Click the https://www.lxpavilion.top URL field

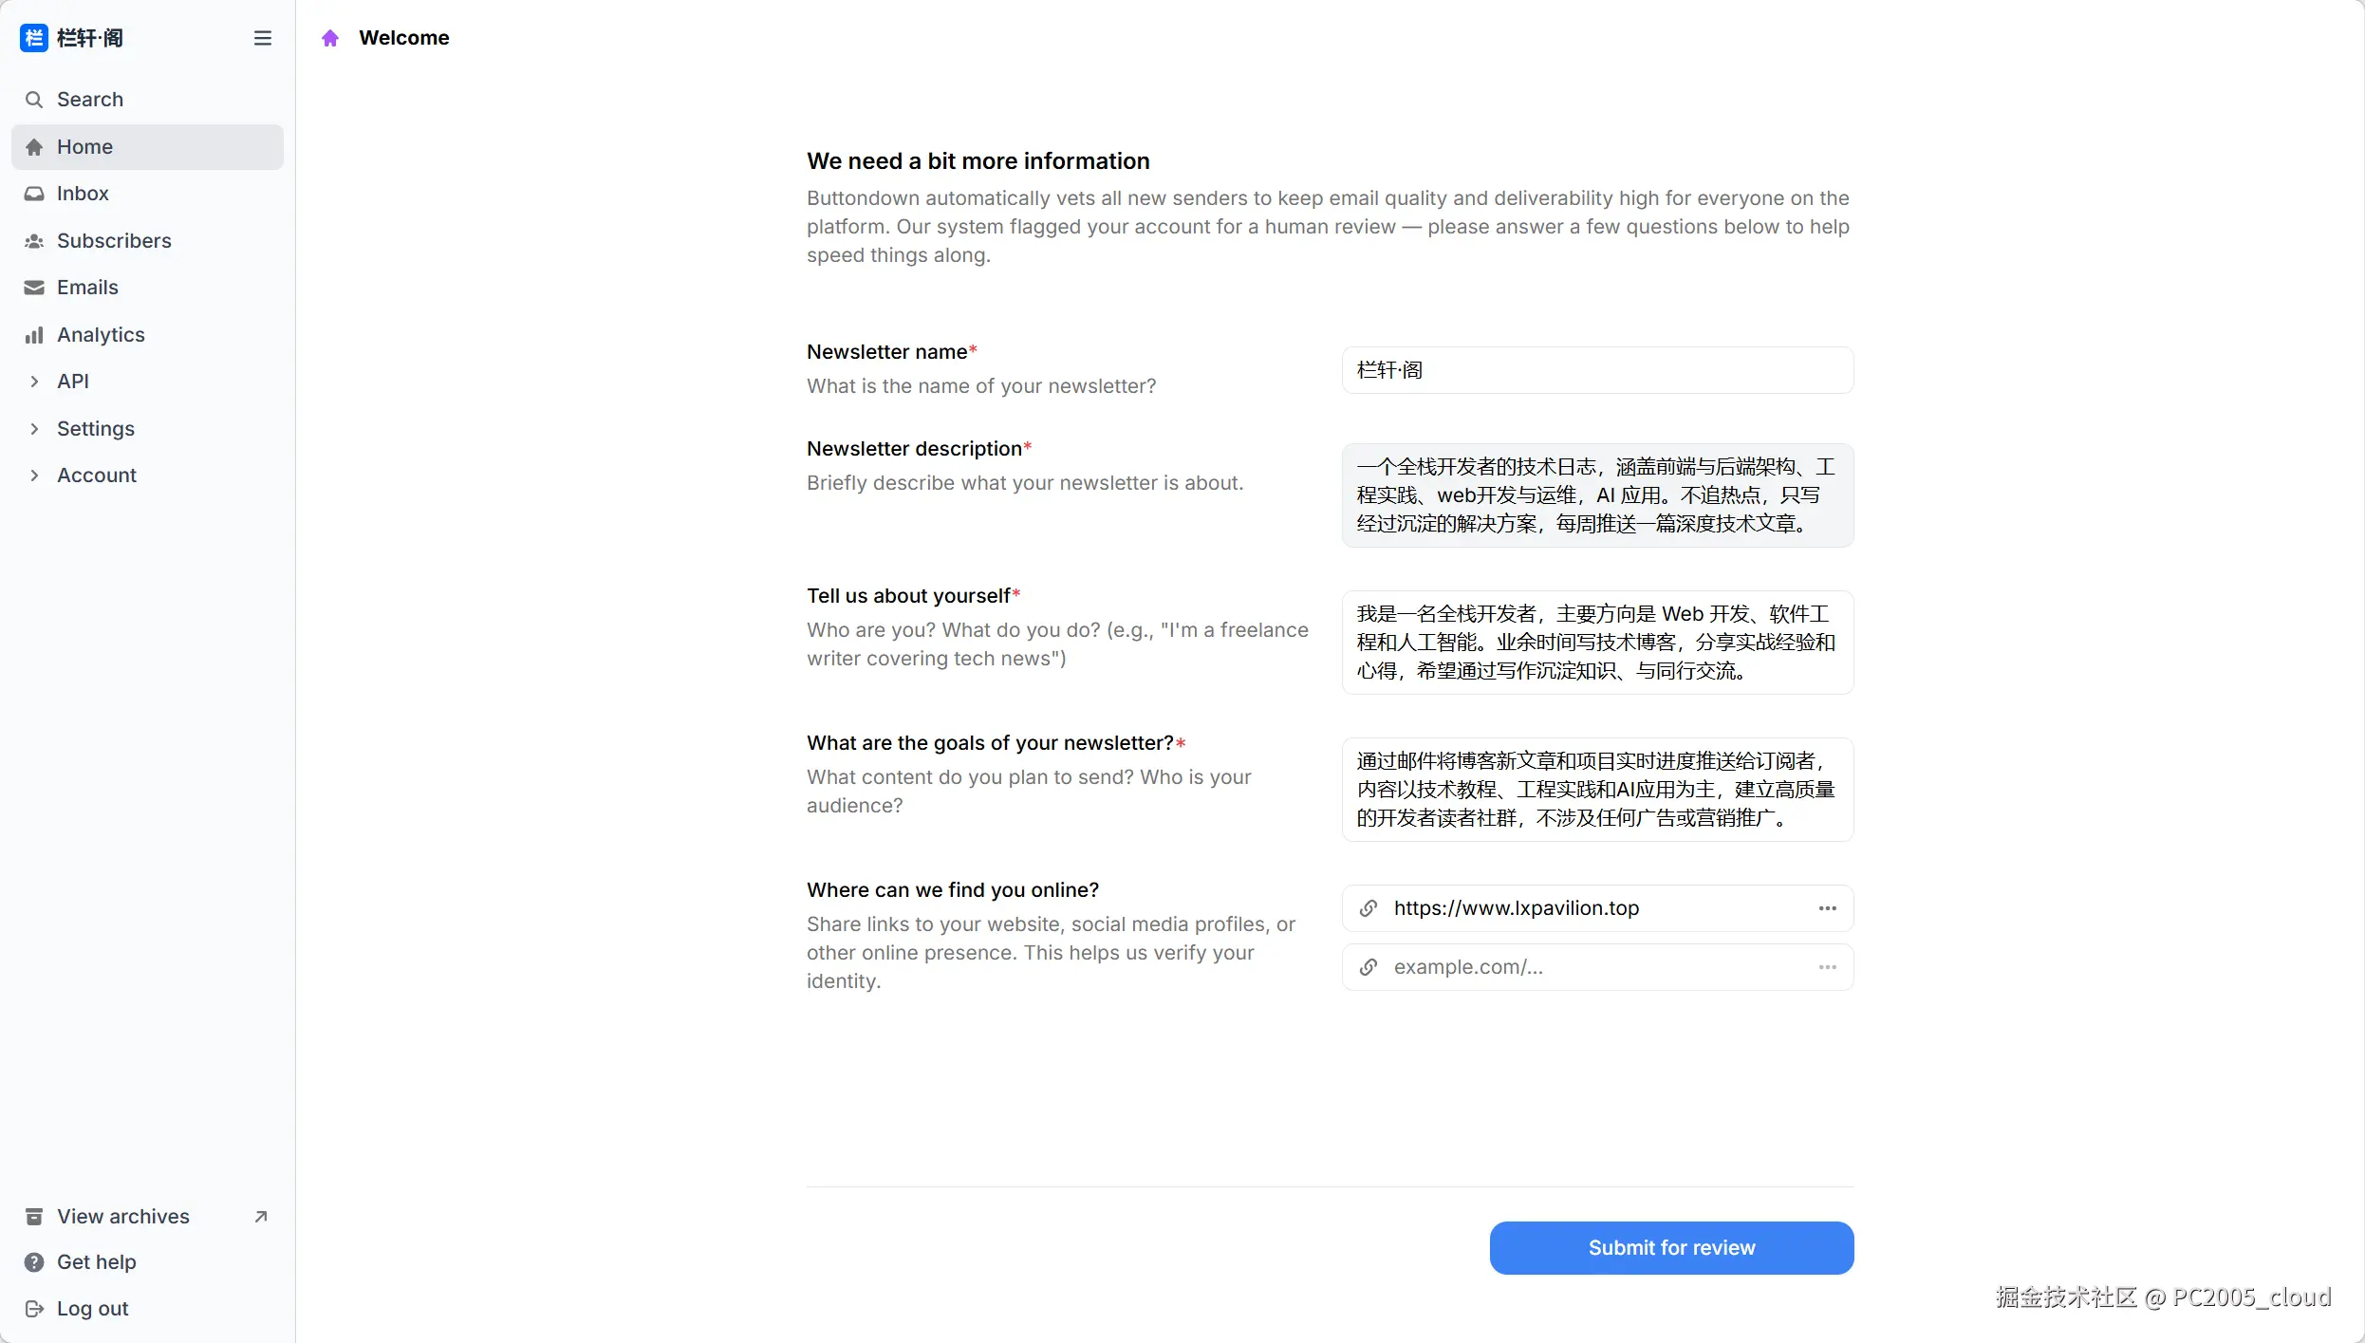click(x=1597, y=908)
